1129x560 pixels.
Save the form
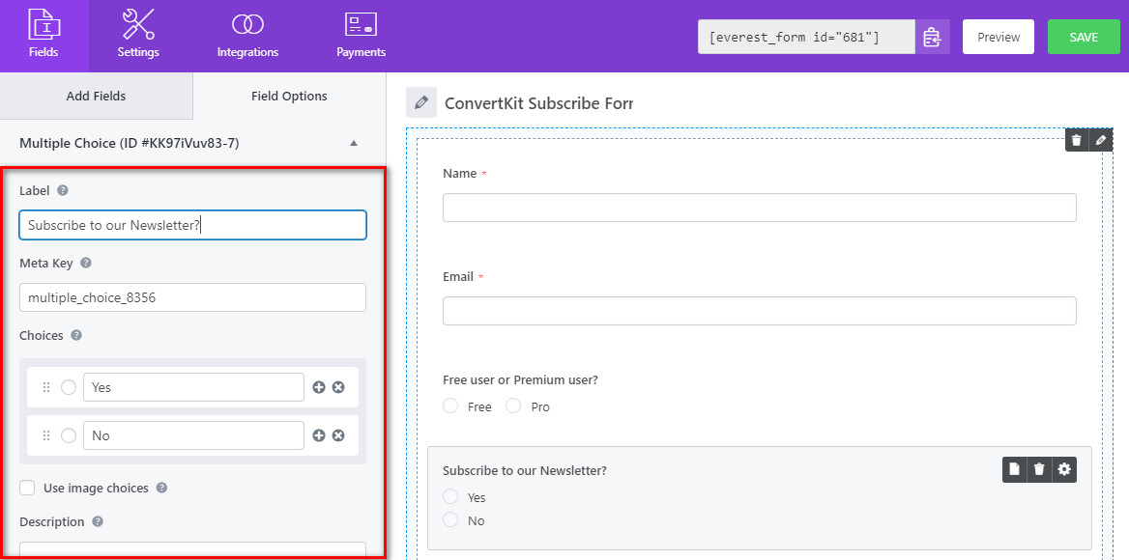(x=1083, y=37)
